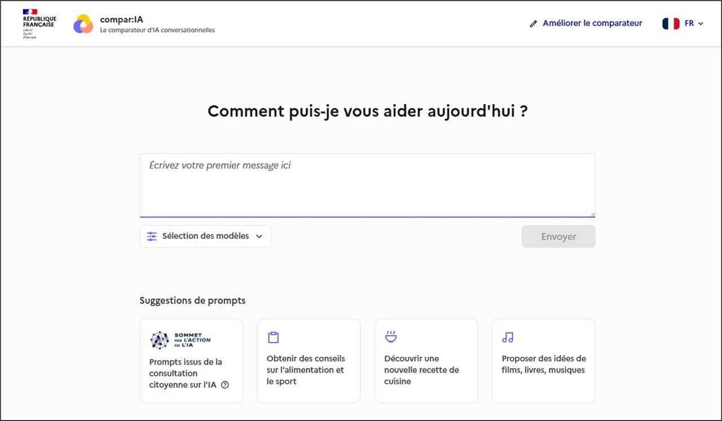
Task: Open the Sélection des modèles dropdown
Action: [x=205, y=236]
